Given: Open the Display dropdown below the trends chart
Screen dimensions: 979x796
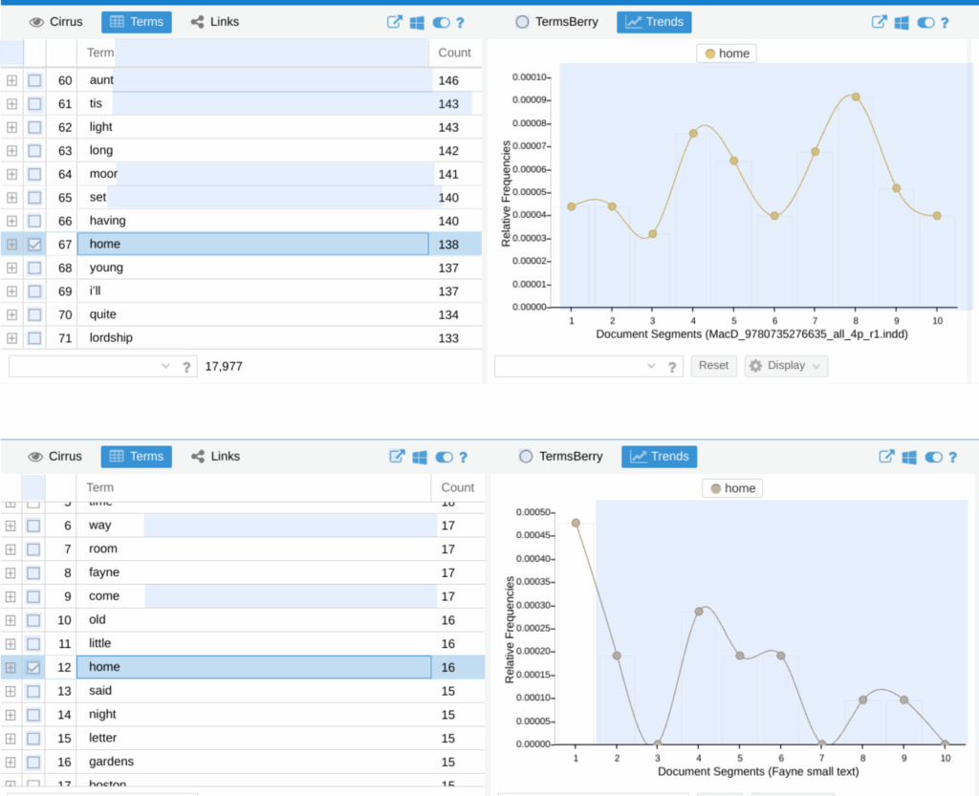Looking at the screenshot, I should (x=786, y=366).
